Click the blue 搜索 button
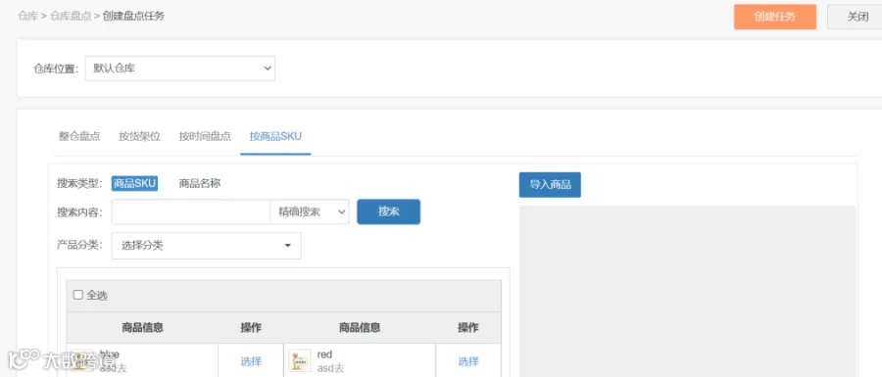The width and height of the screenshot is (882, 377). (x=389, y=212)
